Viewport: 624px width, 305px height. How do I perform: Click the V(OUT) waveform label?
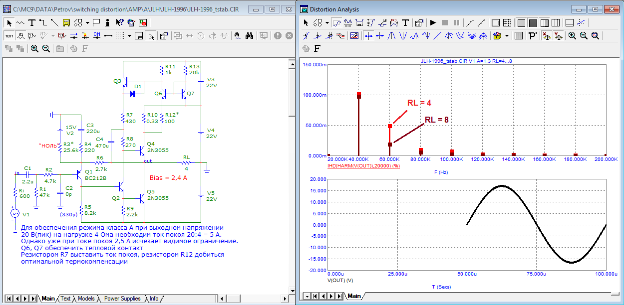tap(339, 281)
